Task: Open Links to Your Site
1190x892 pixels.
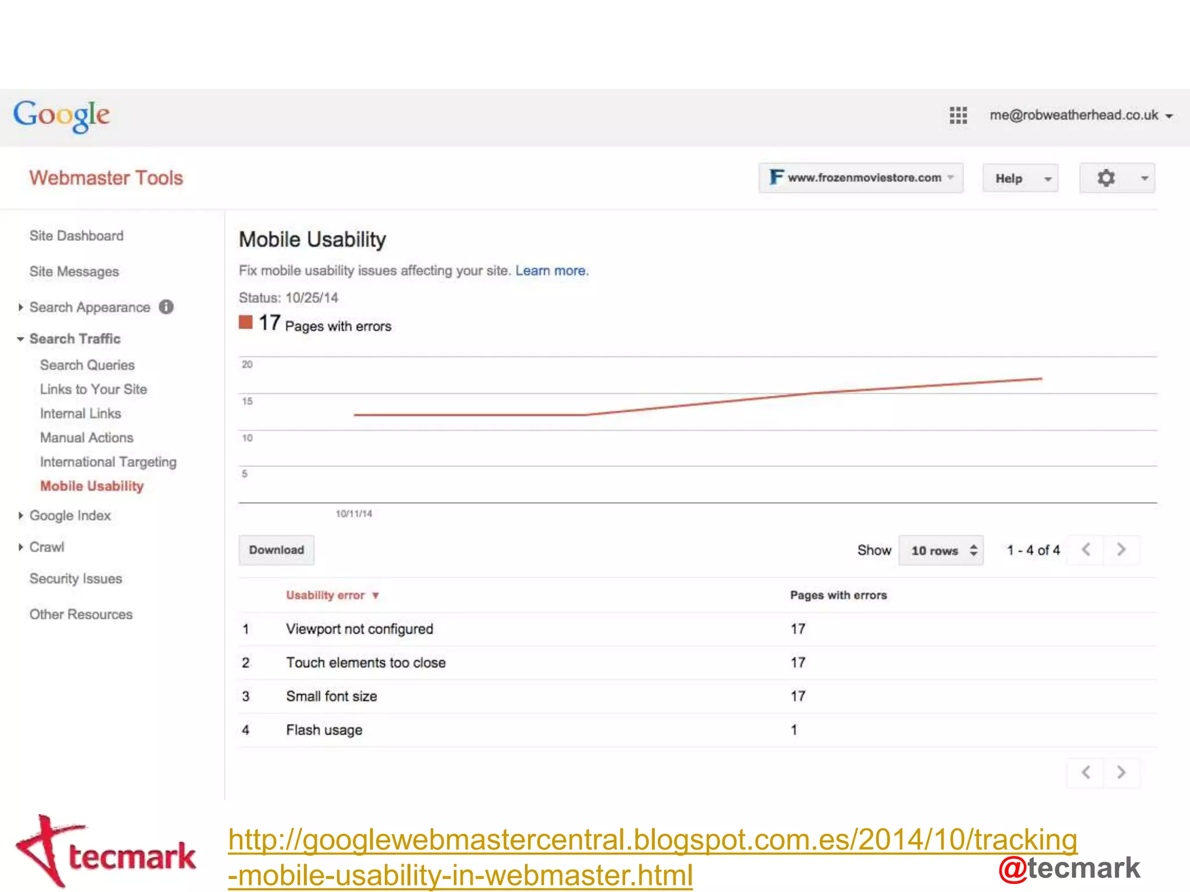Action: pyautogui.click(x=93, y=389)
